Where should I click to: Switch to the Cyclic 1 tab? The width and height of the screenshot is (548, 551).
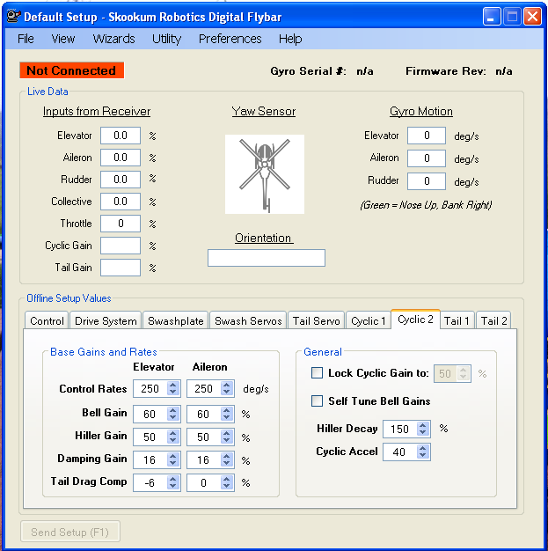369,320
